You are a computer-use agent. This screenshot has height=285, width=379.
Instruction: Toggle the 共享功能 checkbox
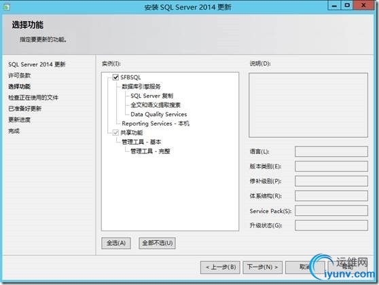coord(115,132)
